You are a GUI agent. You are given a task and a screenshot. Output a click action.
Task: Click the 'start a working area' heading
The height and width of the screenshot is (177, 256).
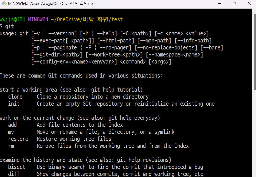pos(28,90)
